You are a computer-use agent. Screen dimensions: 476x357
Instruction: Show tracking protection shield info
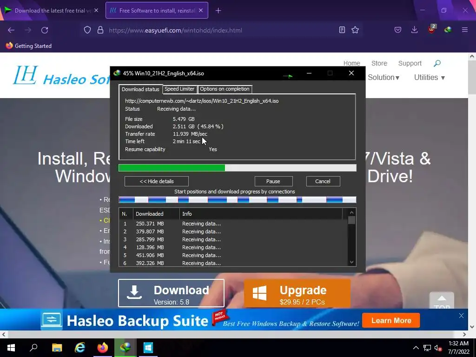click(x=87, y=30)
